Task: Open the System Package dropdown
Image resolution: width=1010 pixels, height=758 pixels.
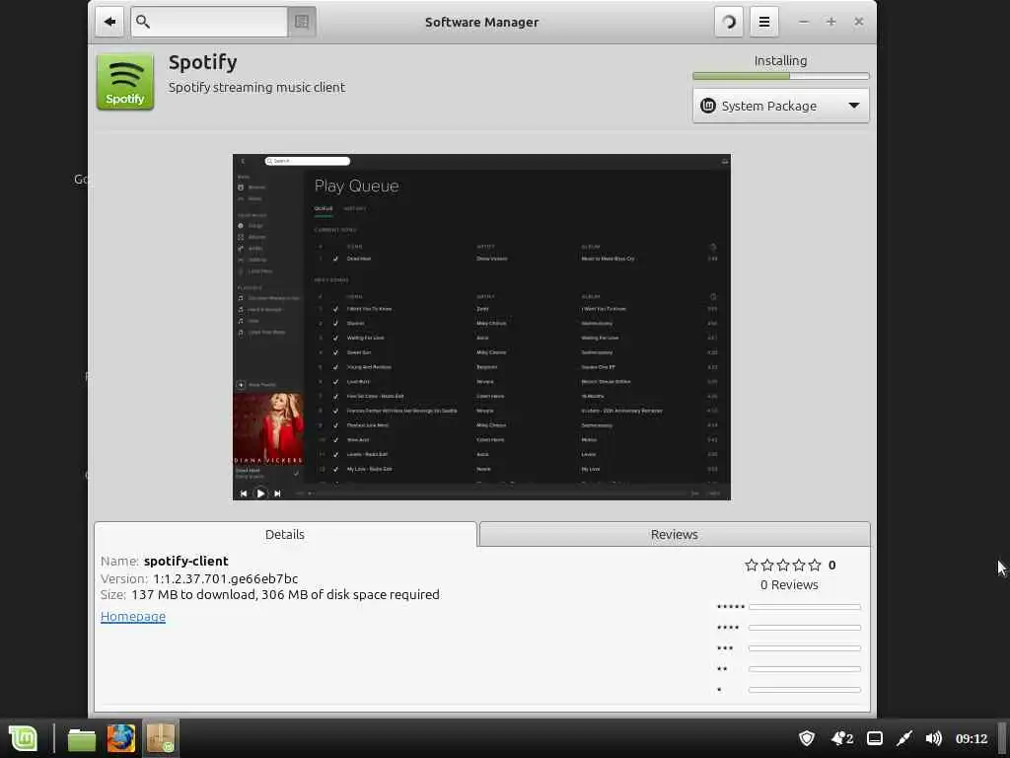Action: pos(781,106)
